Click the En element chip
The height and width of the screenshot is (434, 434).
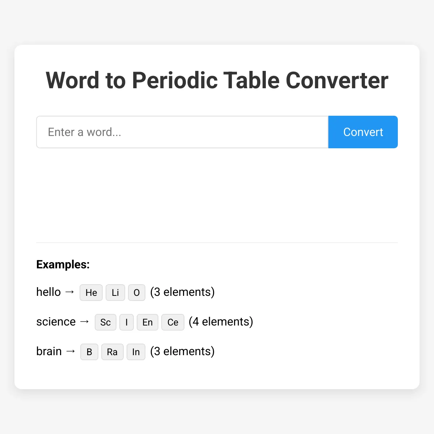(148, 322)
